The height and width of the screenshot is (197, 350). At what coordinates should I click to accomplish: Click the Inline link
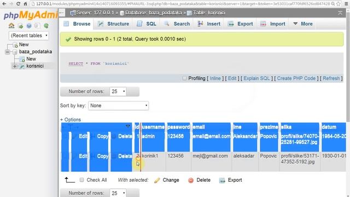215,78
